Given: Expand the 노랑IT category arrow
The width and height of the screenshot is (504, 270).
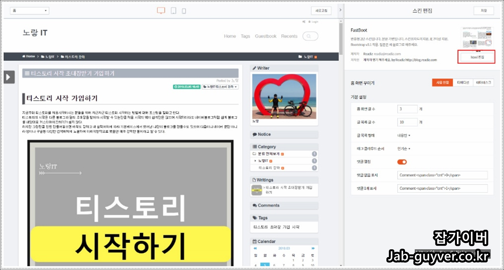Looking at the screenshot, I should 255,161.
